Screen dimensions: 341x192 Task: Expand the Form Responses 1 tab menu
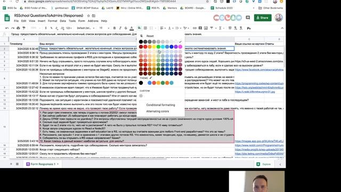click(58, 164)
